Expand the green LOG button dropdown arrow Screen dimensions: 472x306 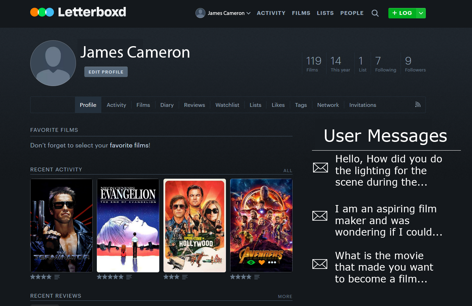click(x=420, y=13)
